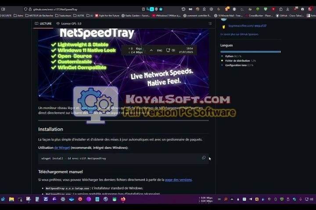Open the calculator icon on taskbar
This screenshot has width=316, height=210.
pyautogui.click(x=37, y=199)
